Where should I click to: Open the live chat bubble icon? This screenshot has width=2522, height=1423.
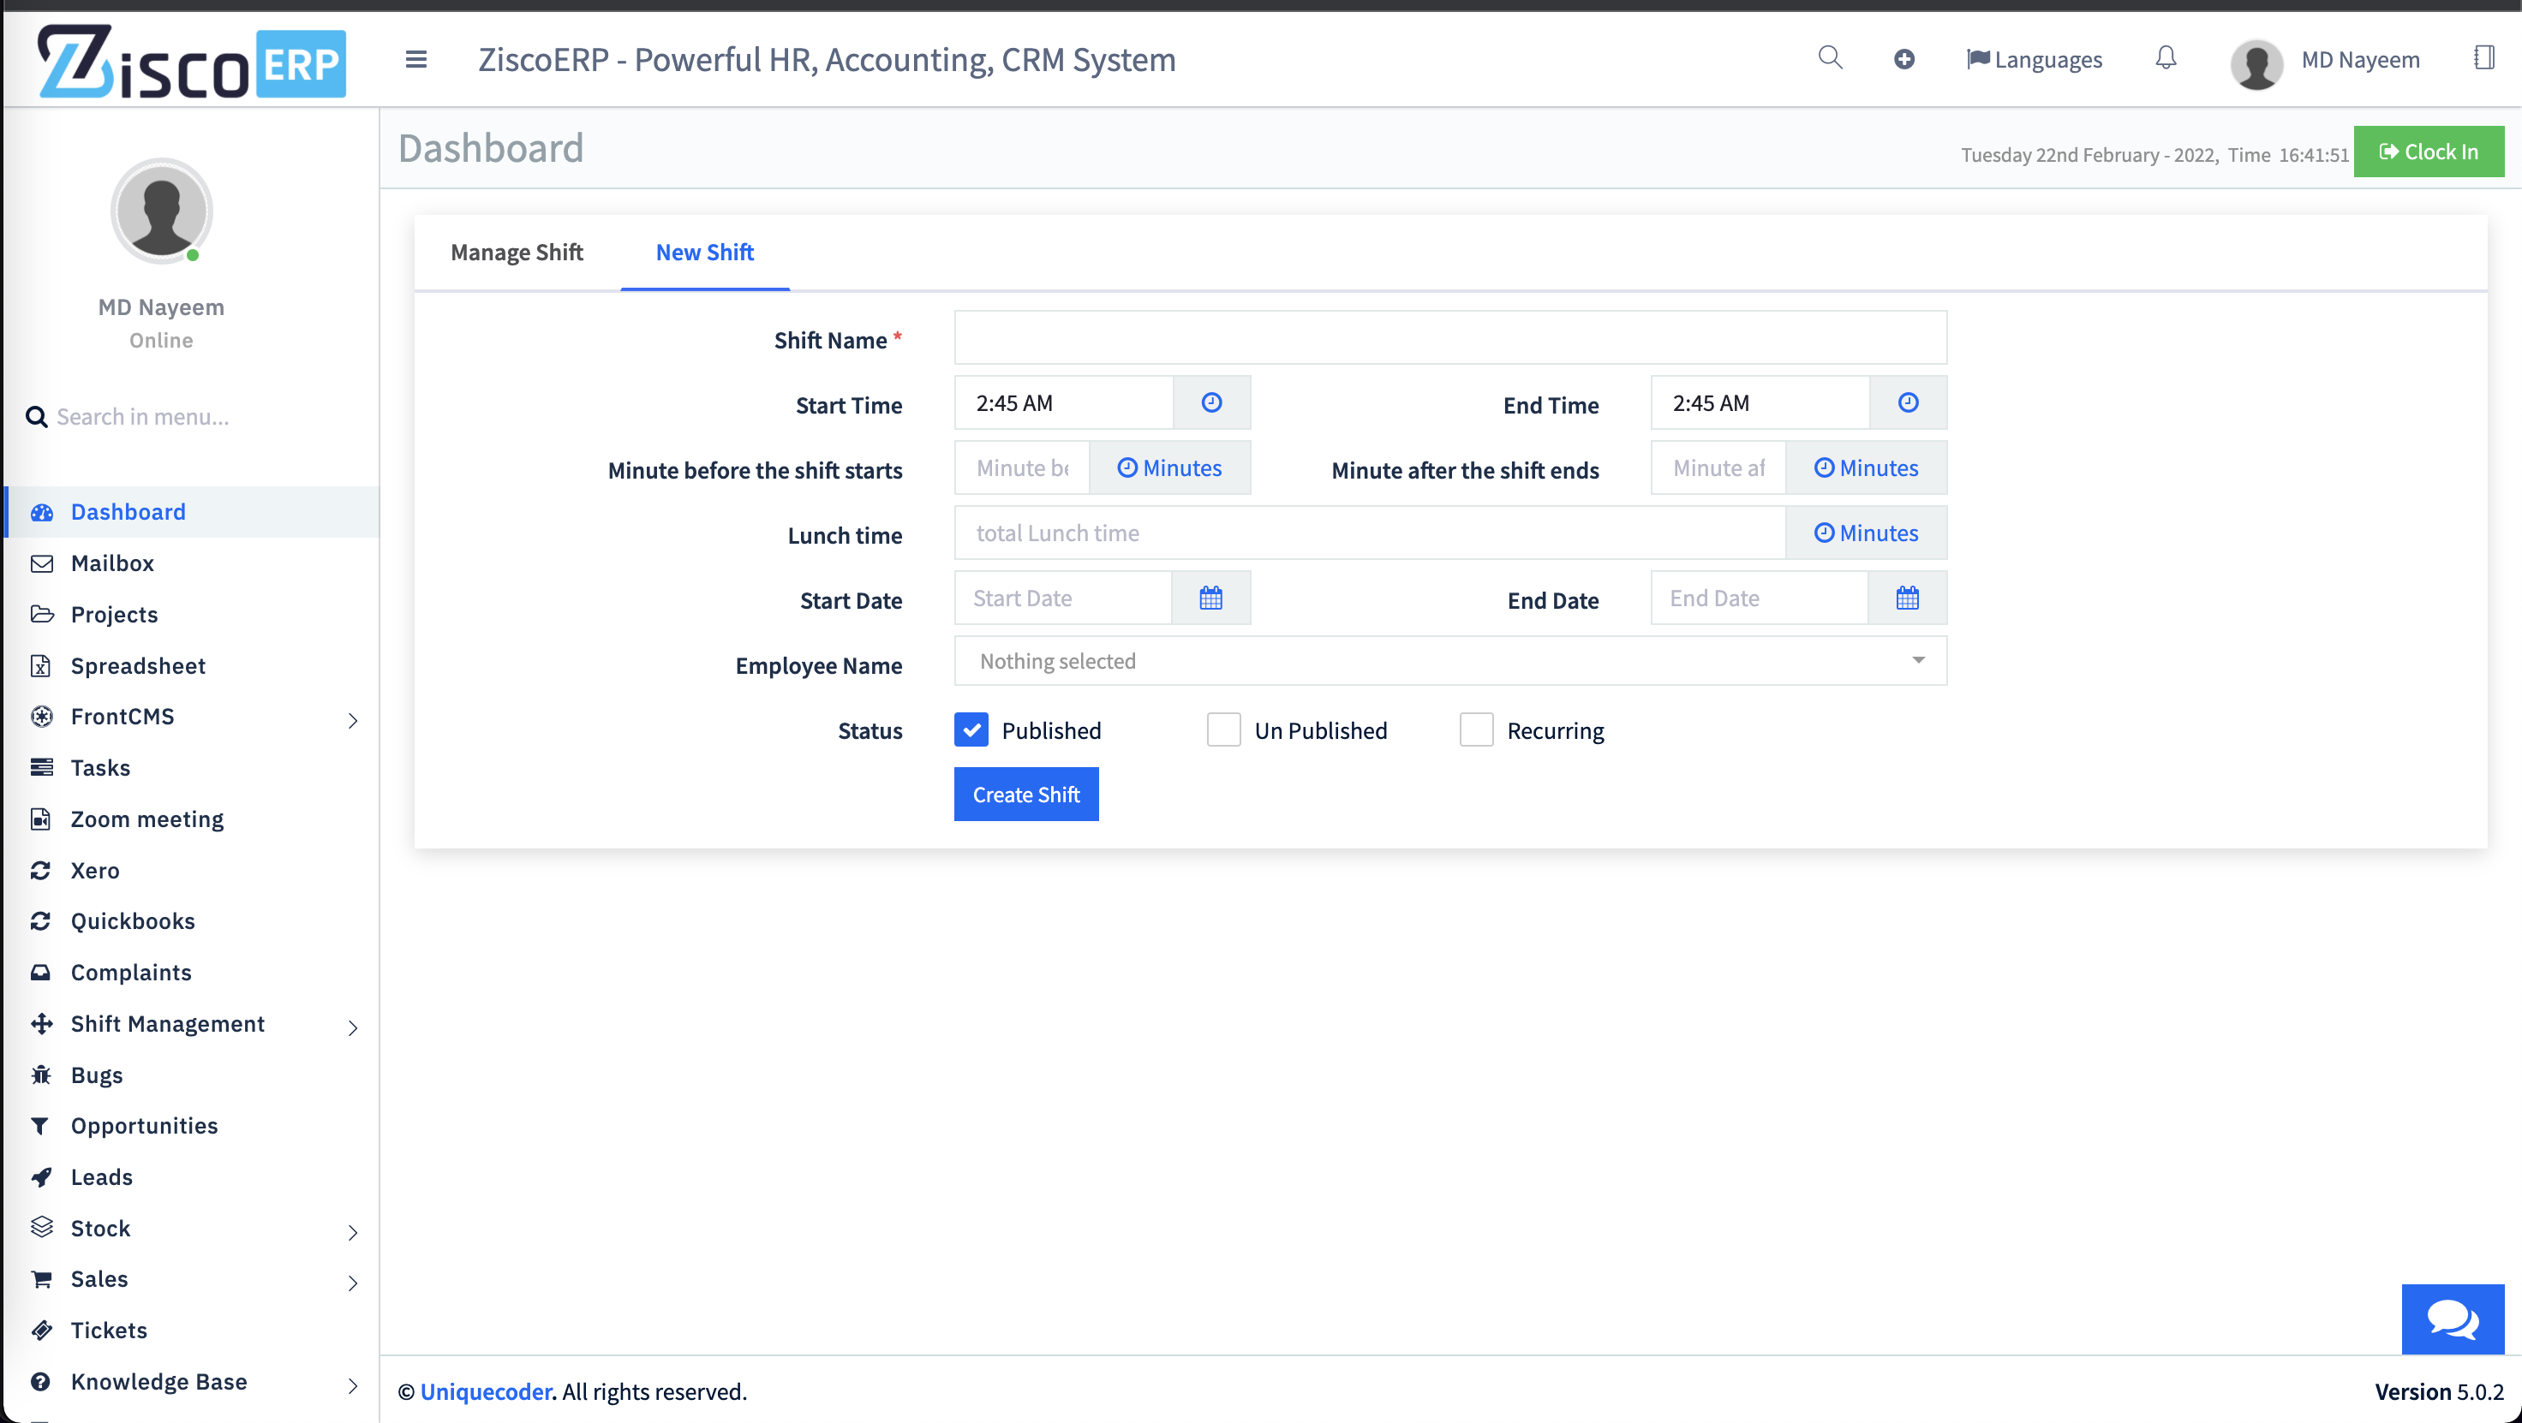(x=2452, y=1319)
